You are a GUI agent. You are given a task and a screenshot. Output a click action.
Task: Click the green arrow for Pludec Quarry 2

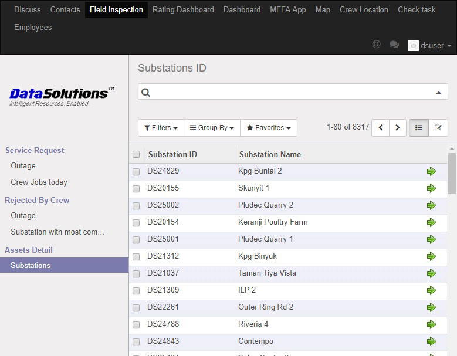(x=431, y=205)
